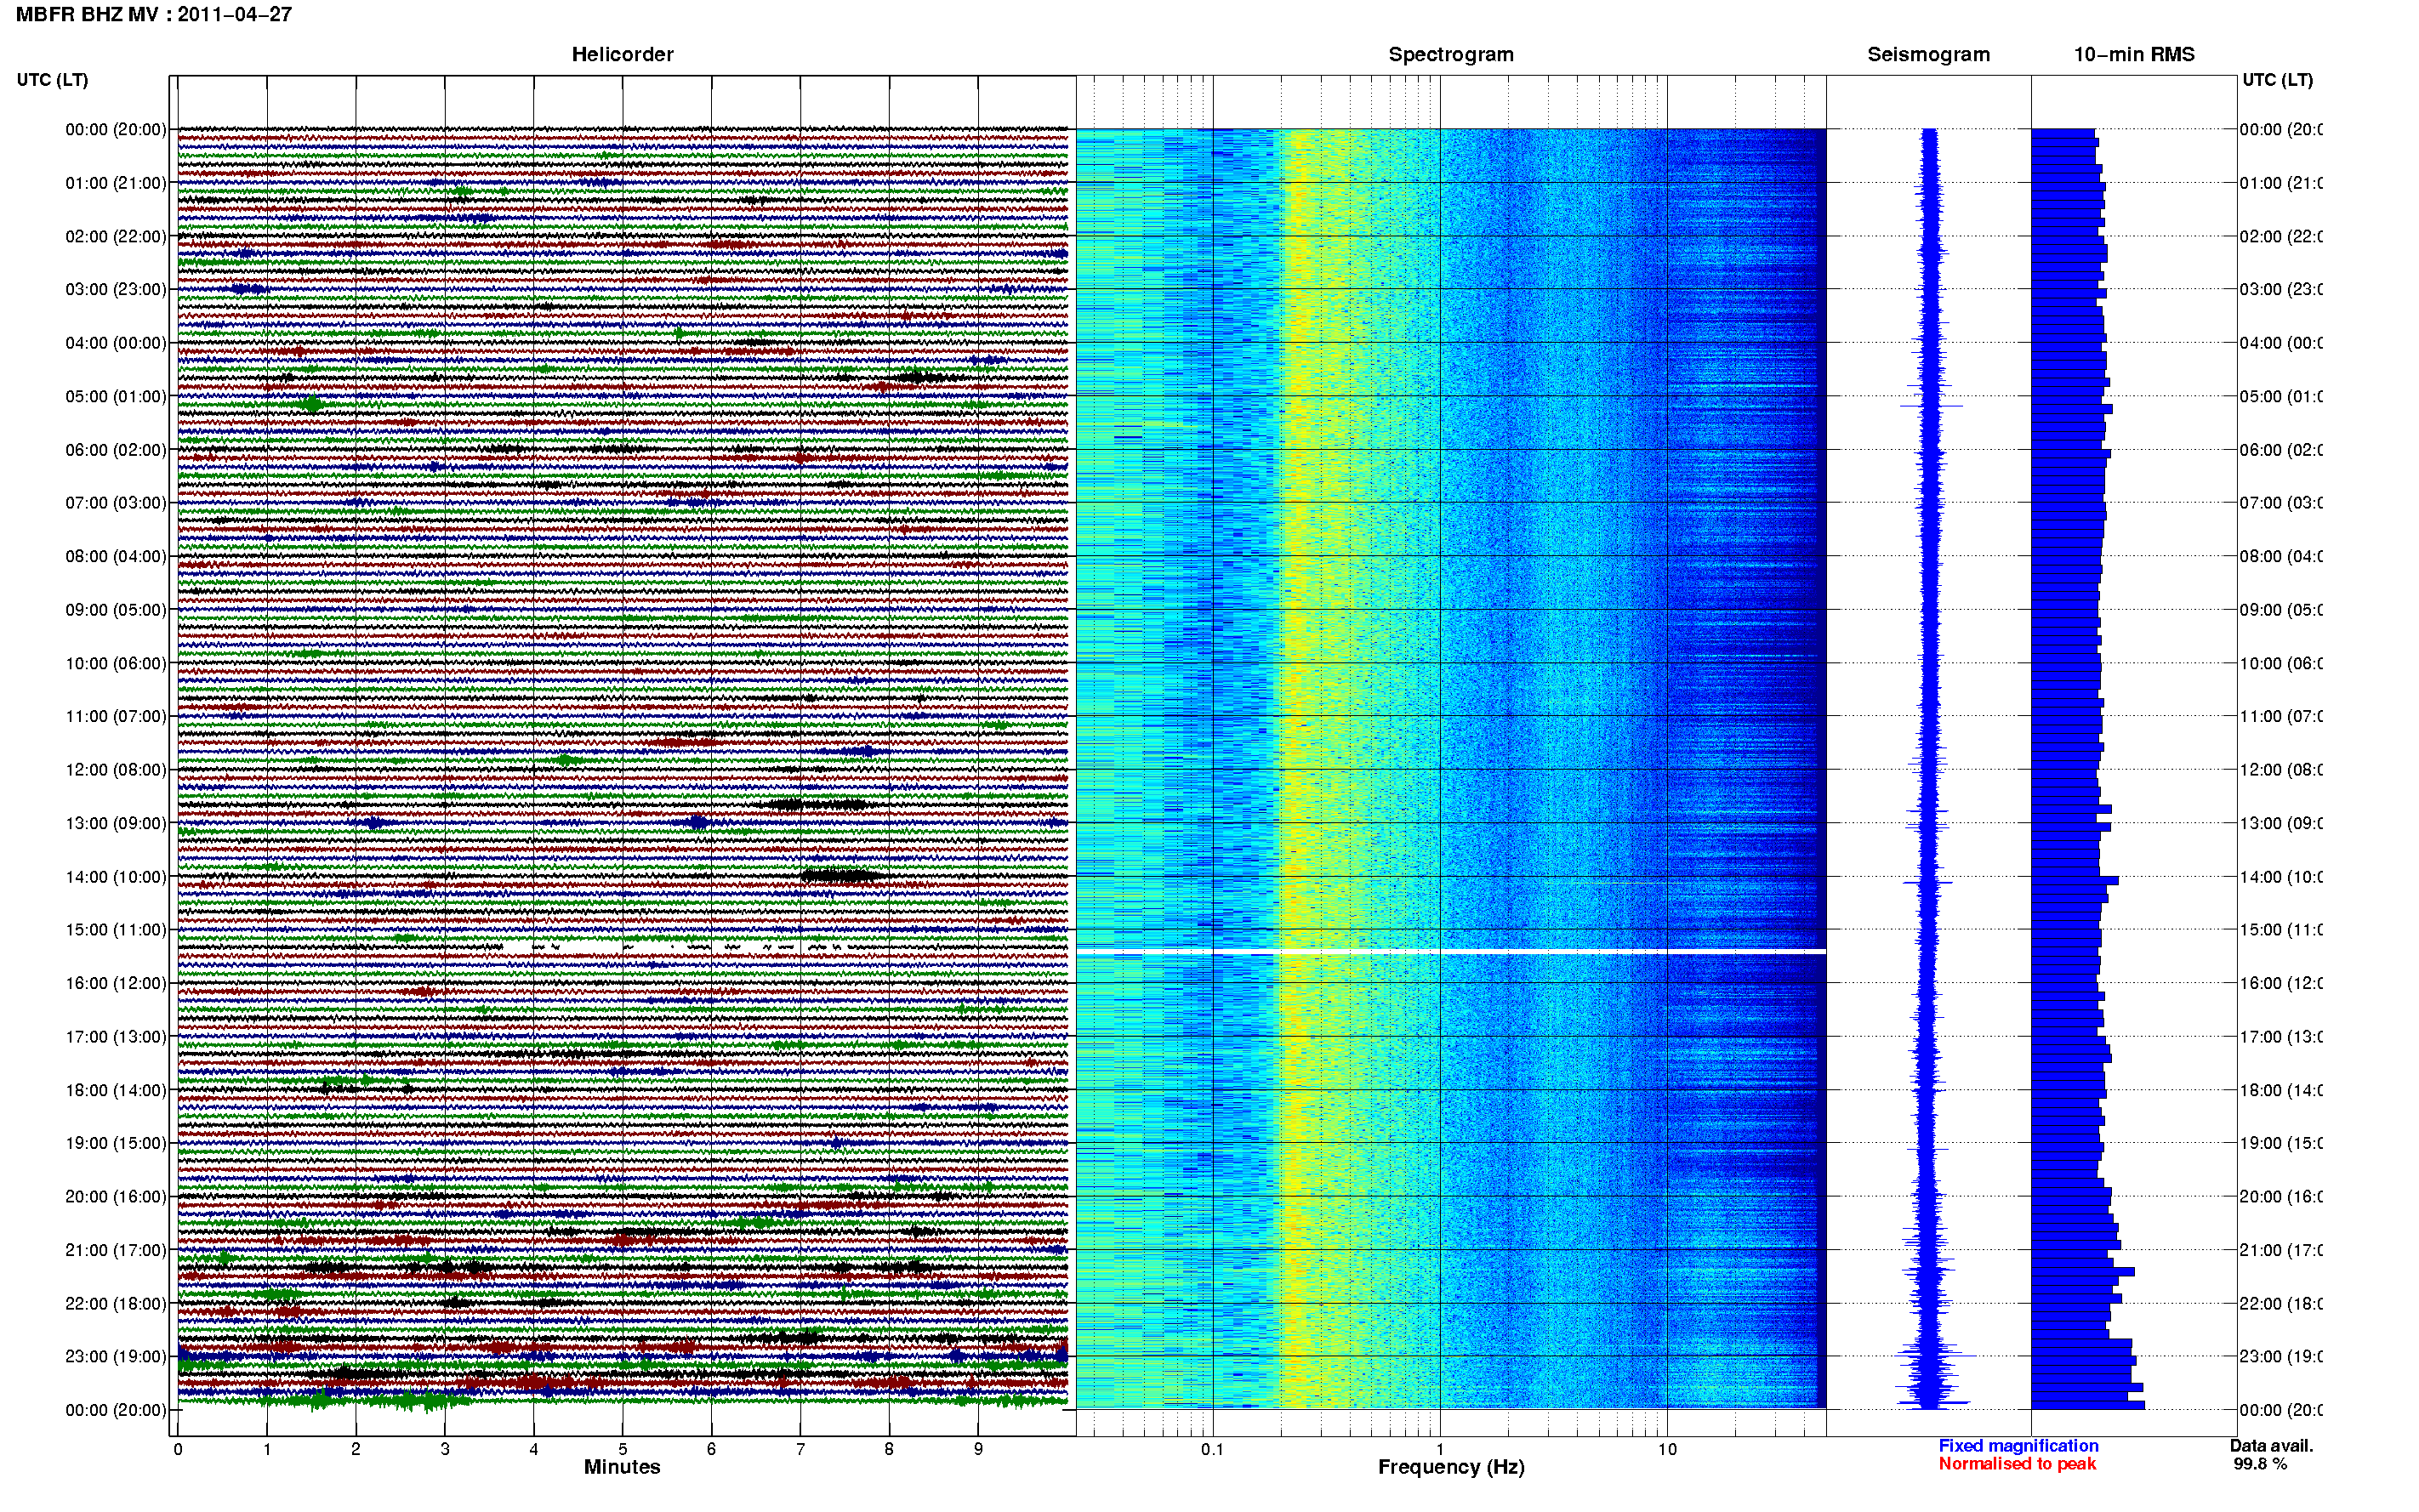Click the Spectrogram panel heading
This screenshot has width=2419, height=1512.
pyautogui.click(x=1451, y=55)
